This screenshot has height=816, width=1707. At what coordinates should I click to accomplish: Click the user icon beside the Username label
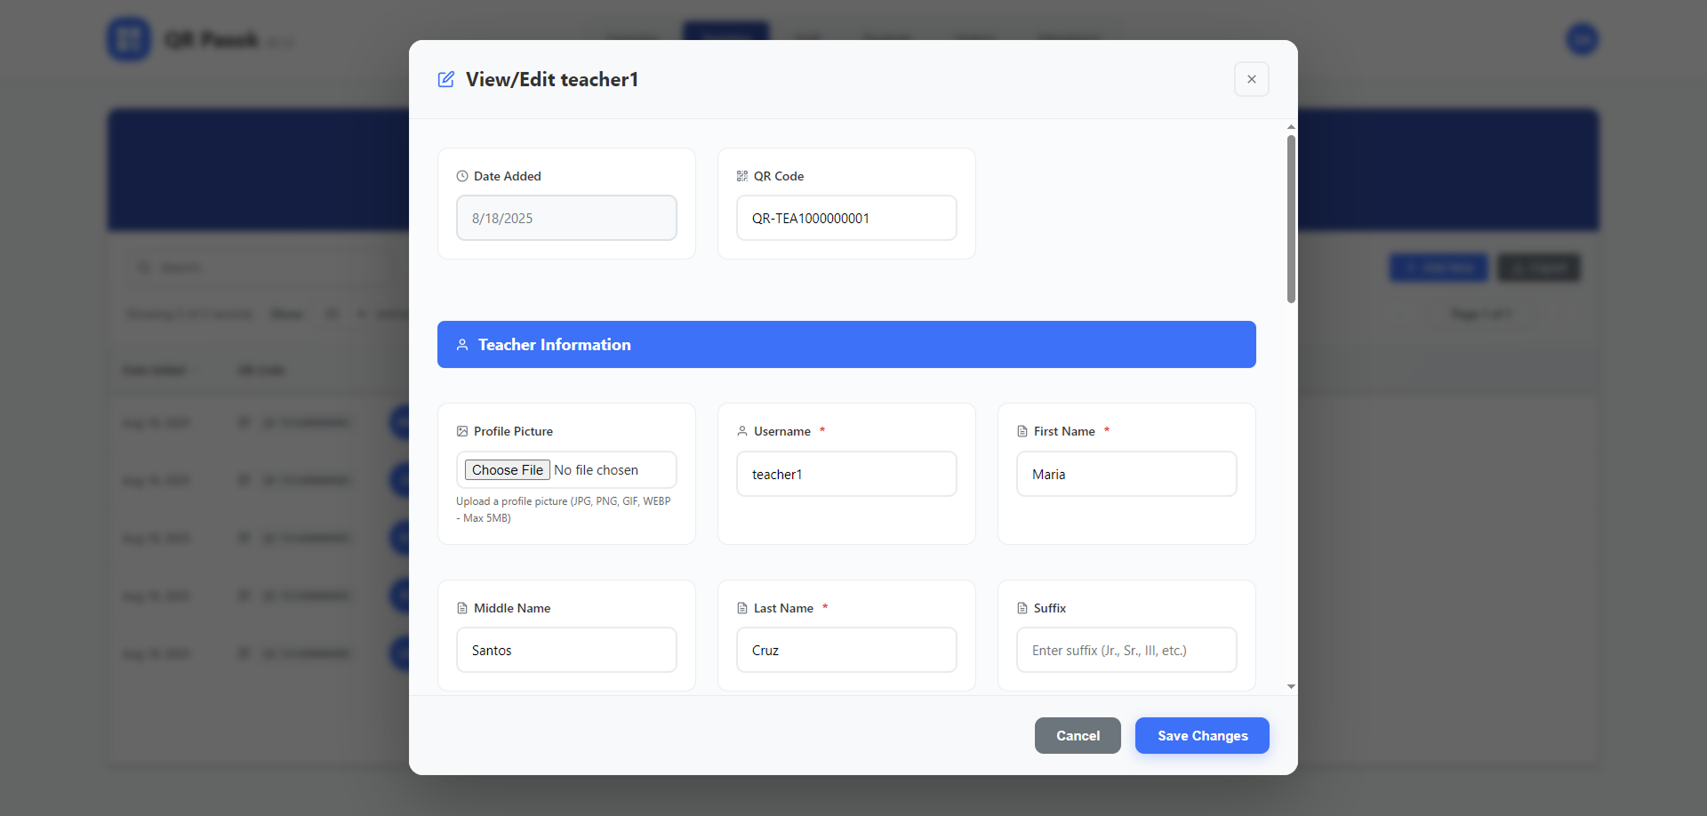742,431
